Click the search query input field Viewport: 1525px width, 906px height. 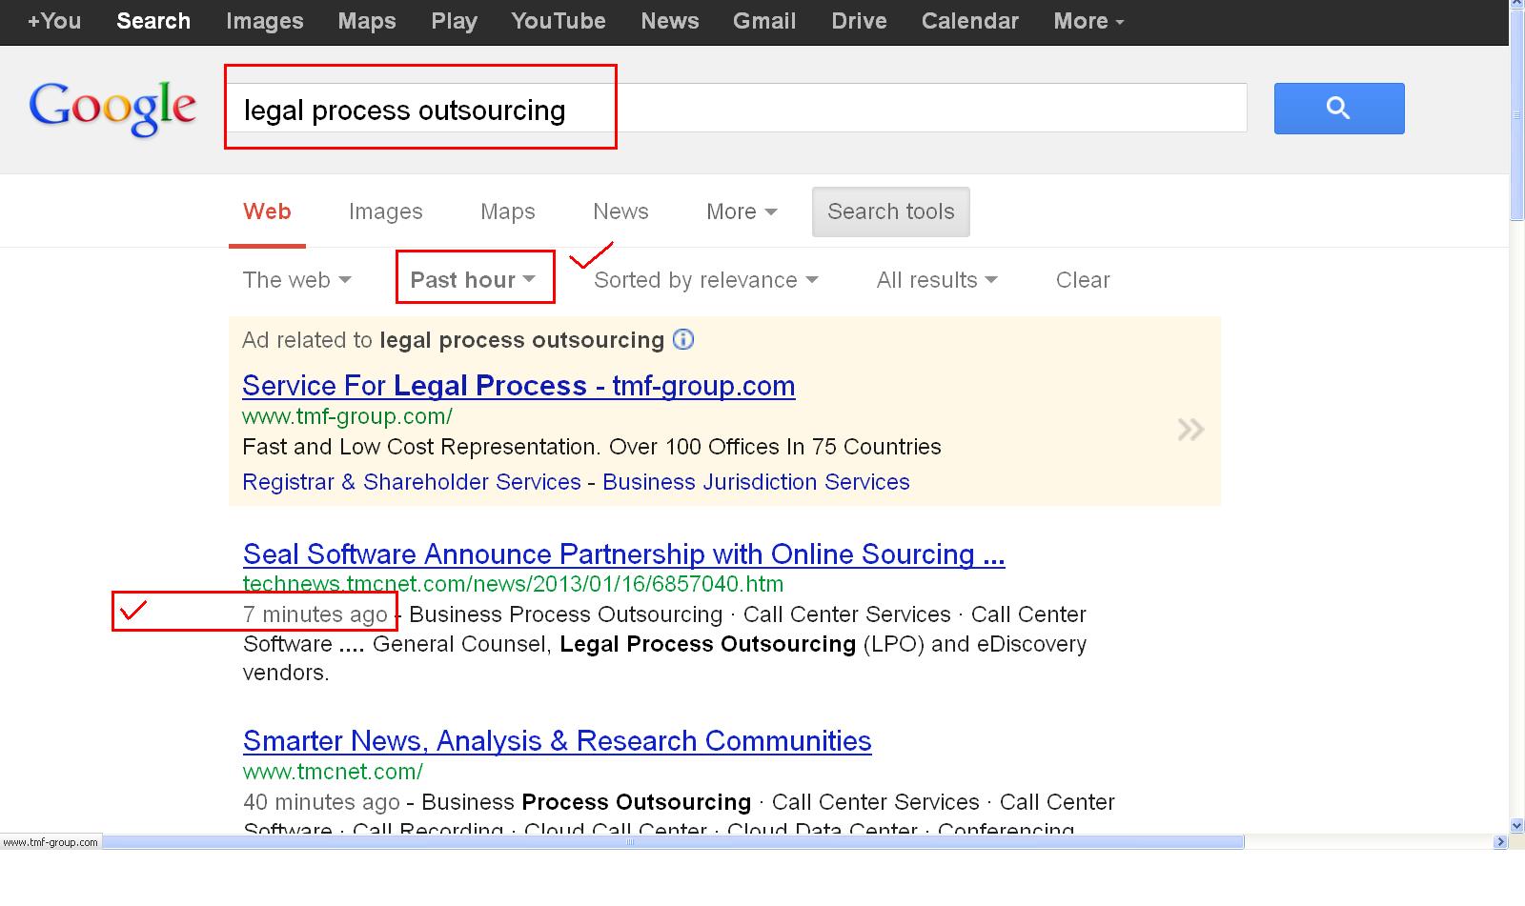(737, 108)
